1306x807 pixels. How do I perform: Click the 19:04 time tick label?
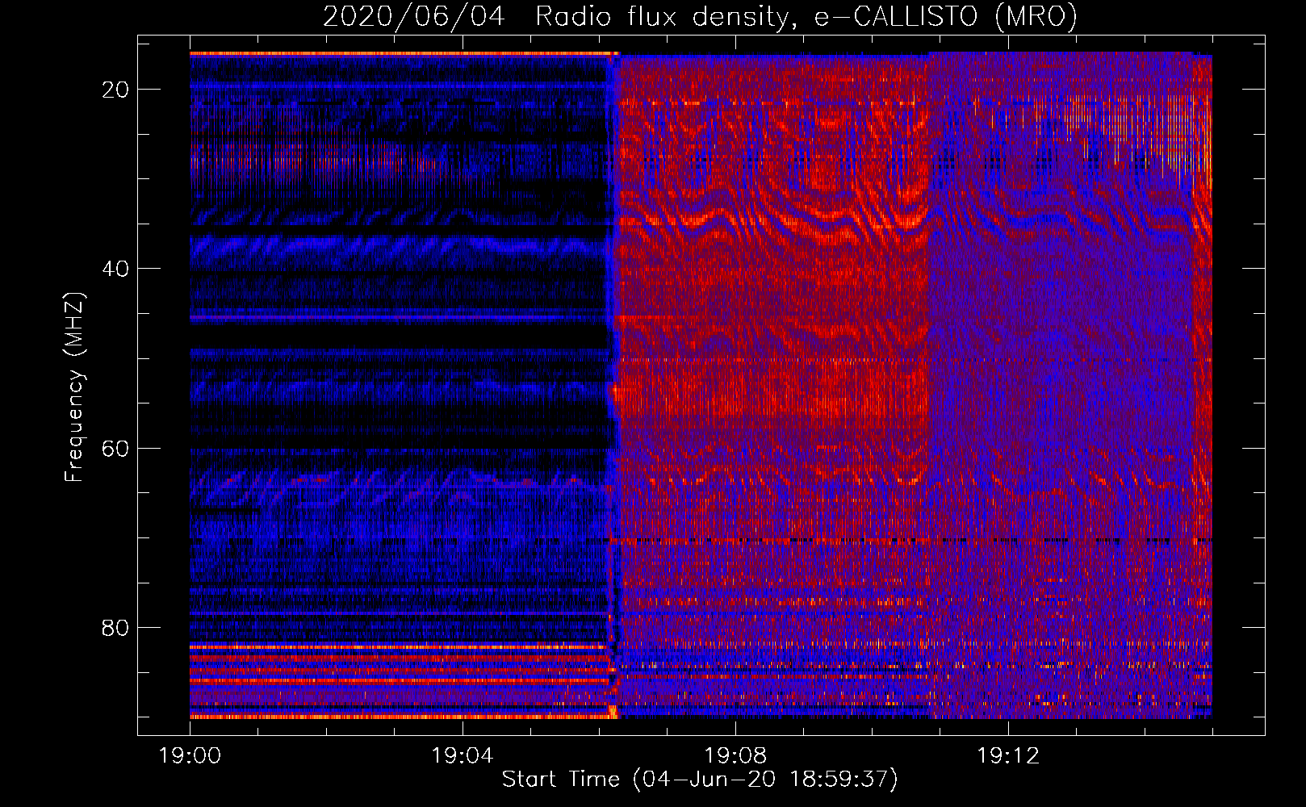click(x=463, y=756)
